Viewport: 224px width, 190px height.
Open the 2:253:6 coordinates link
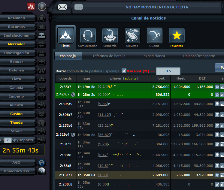[65, 125]
